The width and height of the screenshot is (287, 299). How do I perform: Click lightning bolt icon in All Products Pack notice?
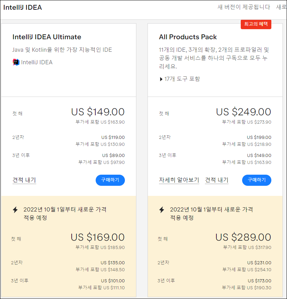click(161, 210)
